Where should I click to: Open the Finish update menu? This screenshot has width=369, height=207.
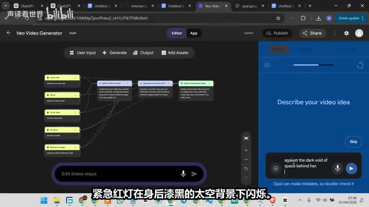tap(351, 18)
